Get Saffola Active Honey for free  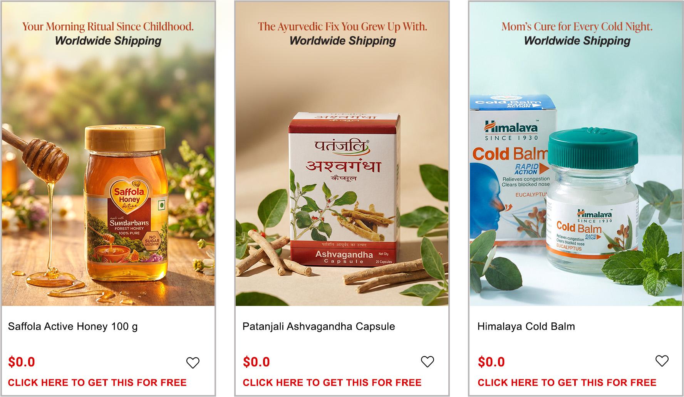(97, 382)
